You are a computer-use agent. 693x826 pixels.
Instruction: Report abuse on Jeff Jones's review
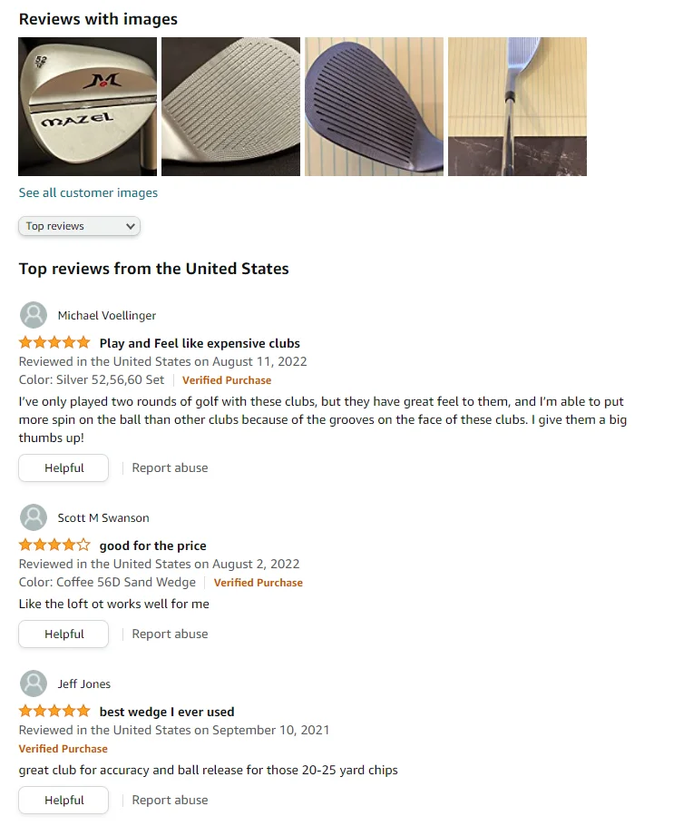[x=170, y=801]
